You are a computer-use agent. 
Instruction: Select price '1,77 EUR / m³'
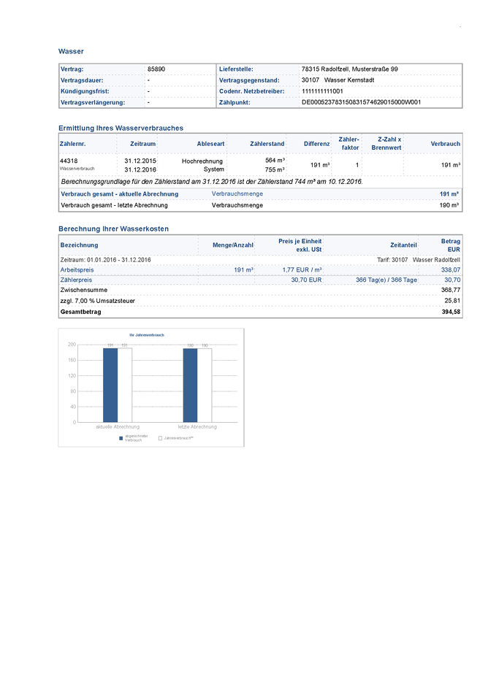pyautogui.click(x=302, y=270)
